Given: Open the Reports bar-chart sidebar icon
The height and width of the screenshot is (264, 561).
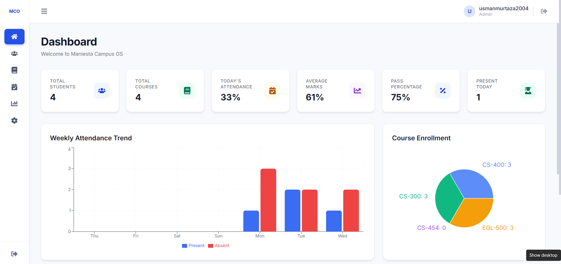Looking at the screenshot, I should tap(14, 104).
